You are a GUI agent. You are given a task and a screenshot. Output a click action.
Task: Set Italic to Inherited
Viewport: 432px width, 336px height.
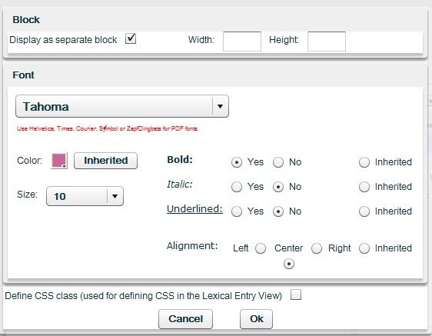(x=364, y=187)
